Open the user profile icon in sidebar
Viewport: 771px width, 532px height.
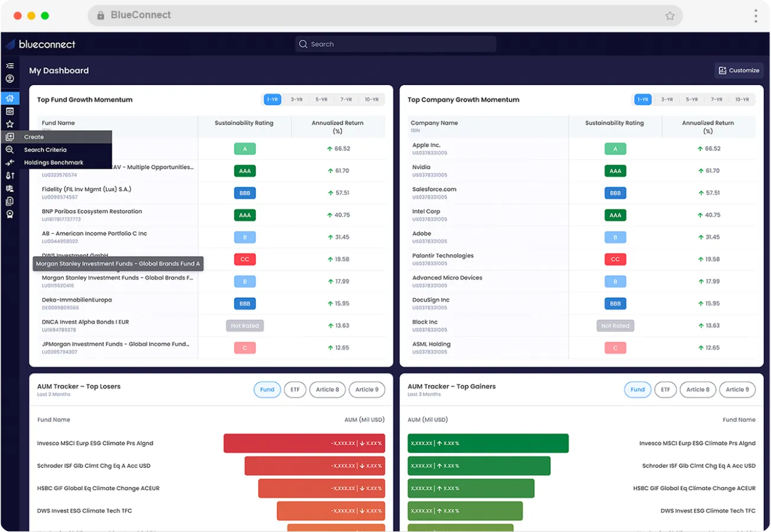pyautogui.click(x=9, y=79)
